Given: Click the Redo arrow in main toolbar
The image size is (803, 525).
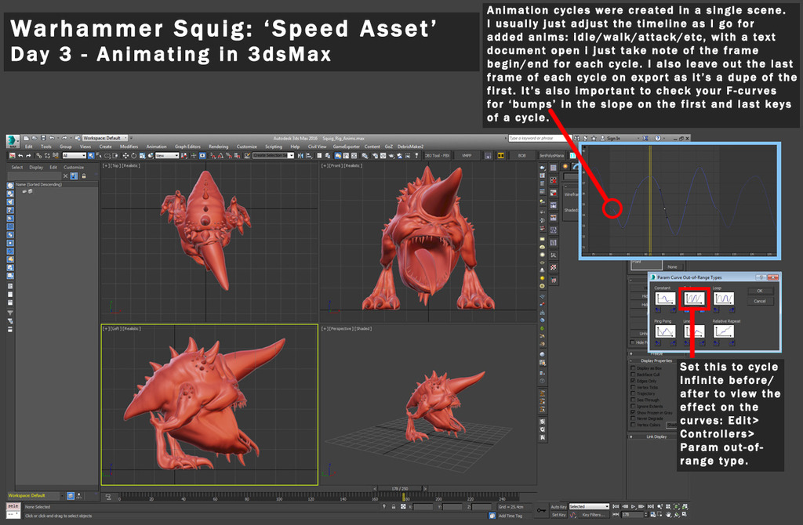Looking at the screenshot, I should pyautogui.click(x=28, y=156).
